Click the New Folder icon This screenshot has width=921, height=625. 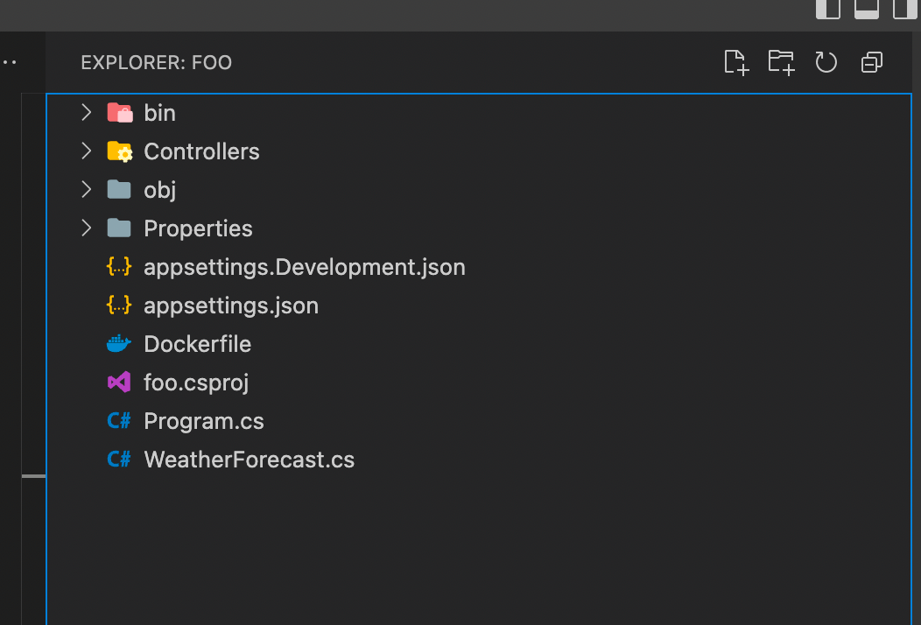(x=781, y=62)
